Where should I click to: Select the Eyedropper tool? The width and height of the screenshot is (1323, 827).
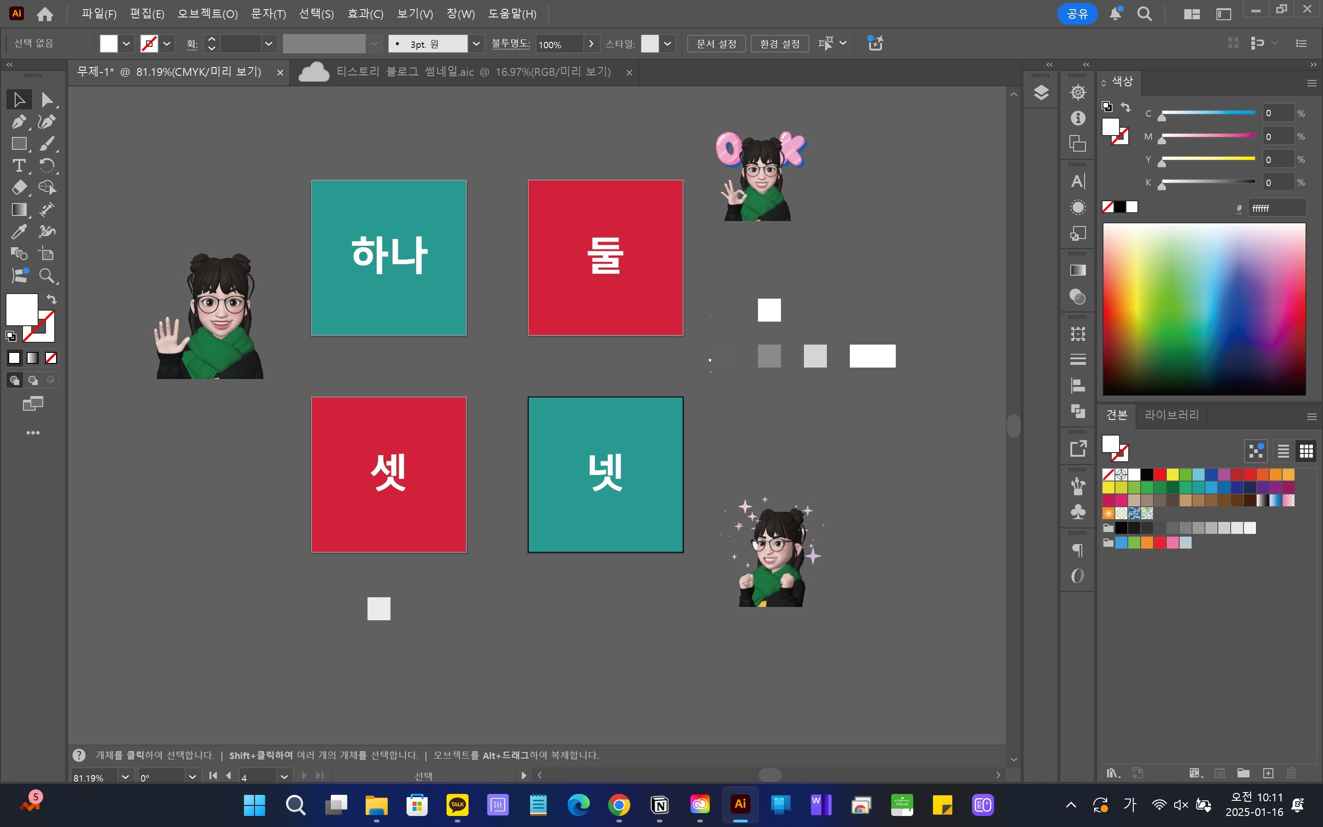18,232
